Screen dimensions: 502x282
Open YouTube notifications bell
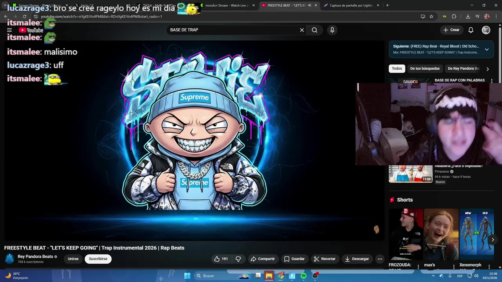tap(471, 30)
